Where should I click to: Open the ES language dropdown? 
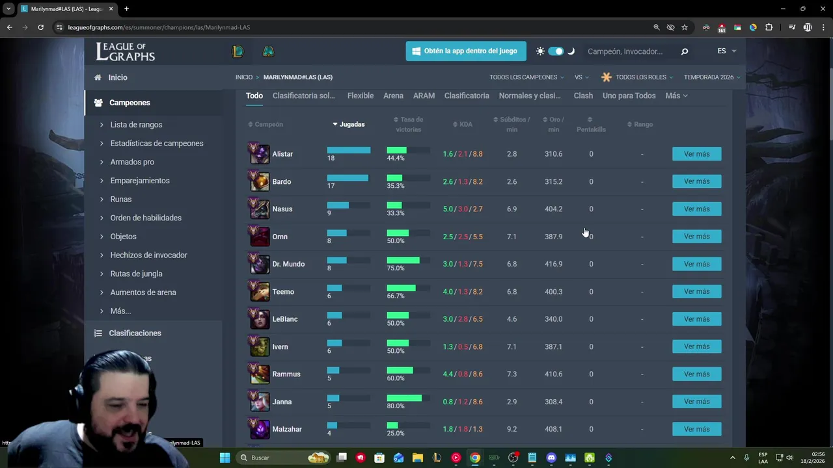(726, 51)
